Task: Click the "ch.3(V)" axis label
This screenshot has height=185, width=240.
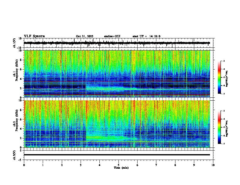Action: coord(15,155)
